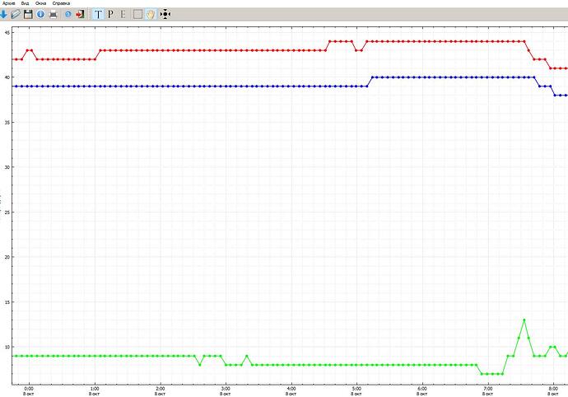Click the blue download arrow icon
The width and height of the screenshot is (568, 397).
point(4,15)
